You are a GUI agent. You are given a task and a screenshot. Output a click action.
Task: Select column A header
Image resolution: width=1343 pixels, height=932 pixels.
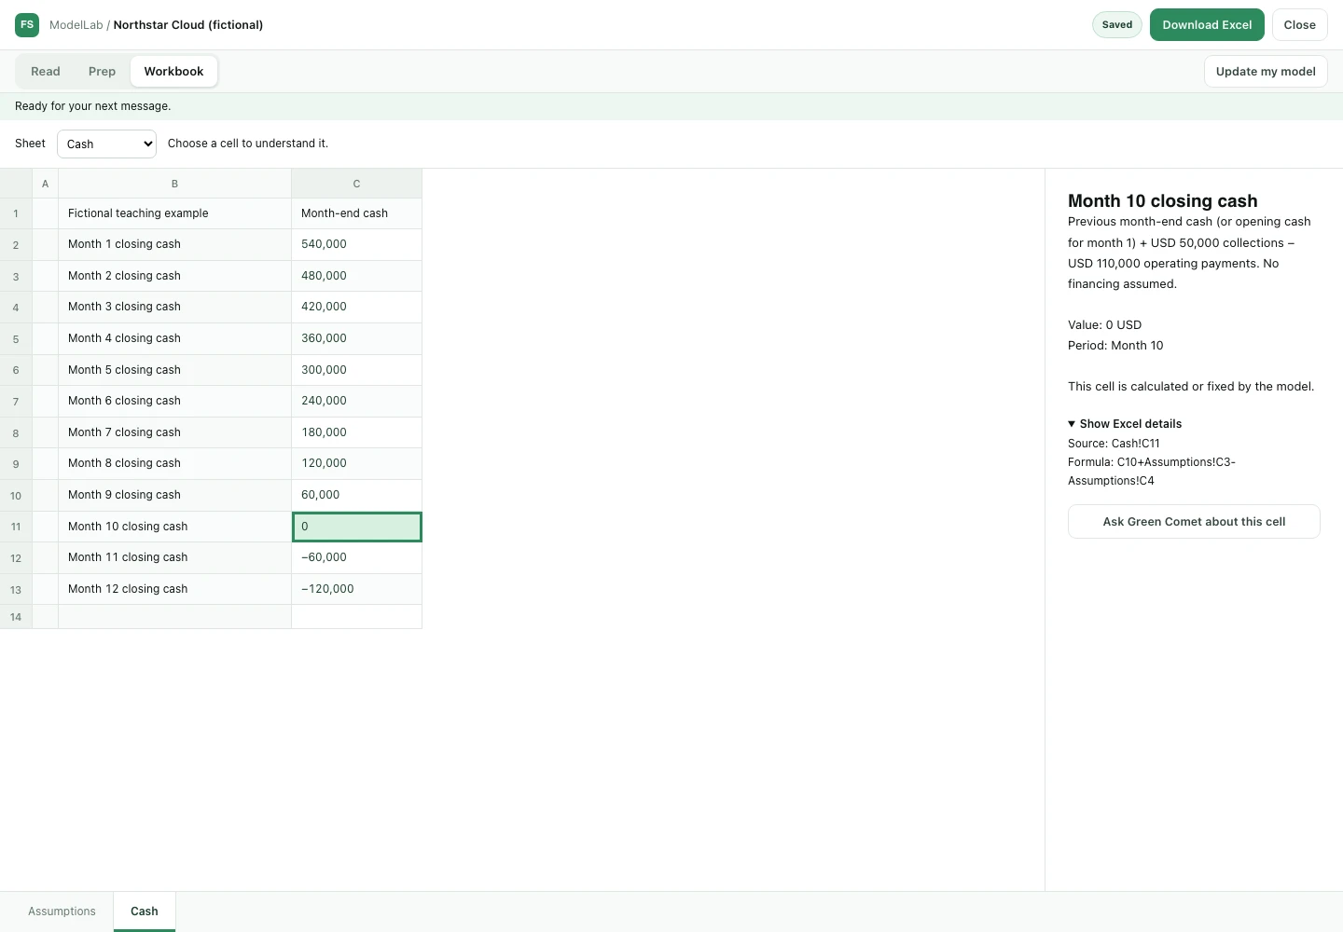point(46,184)
